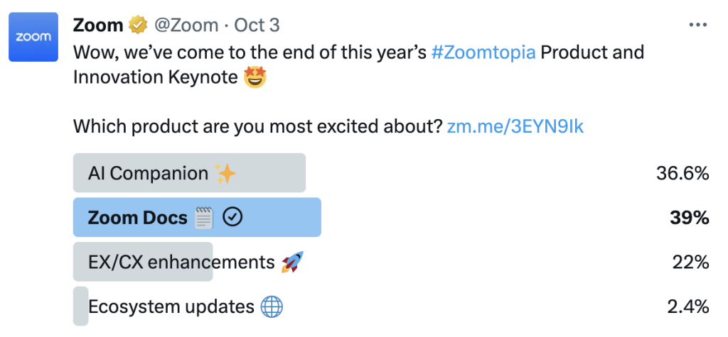Open the three-dot more options menu
Image resolution: width=728 pixels, height=337 pixels.
[x=698, y=25]
